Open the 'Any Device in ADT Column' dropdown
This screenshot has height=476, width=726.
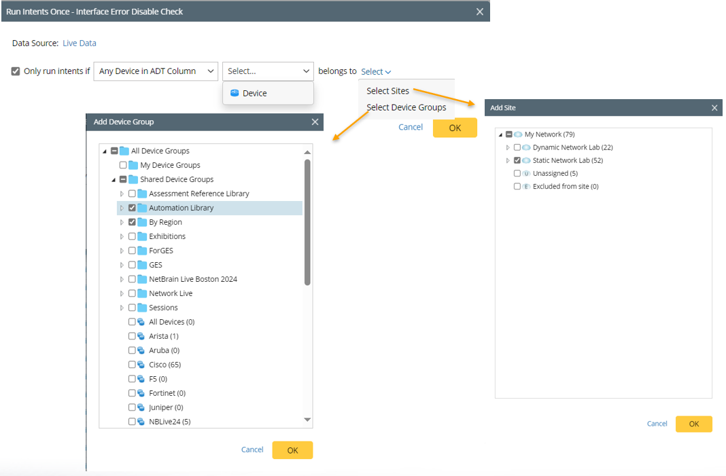click(156, 71)
